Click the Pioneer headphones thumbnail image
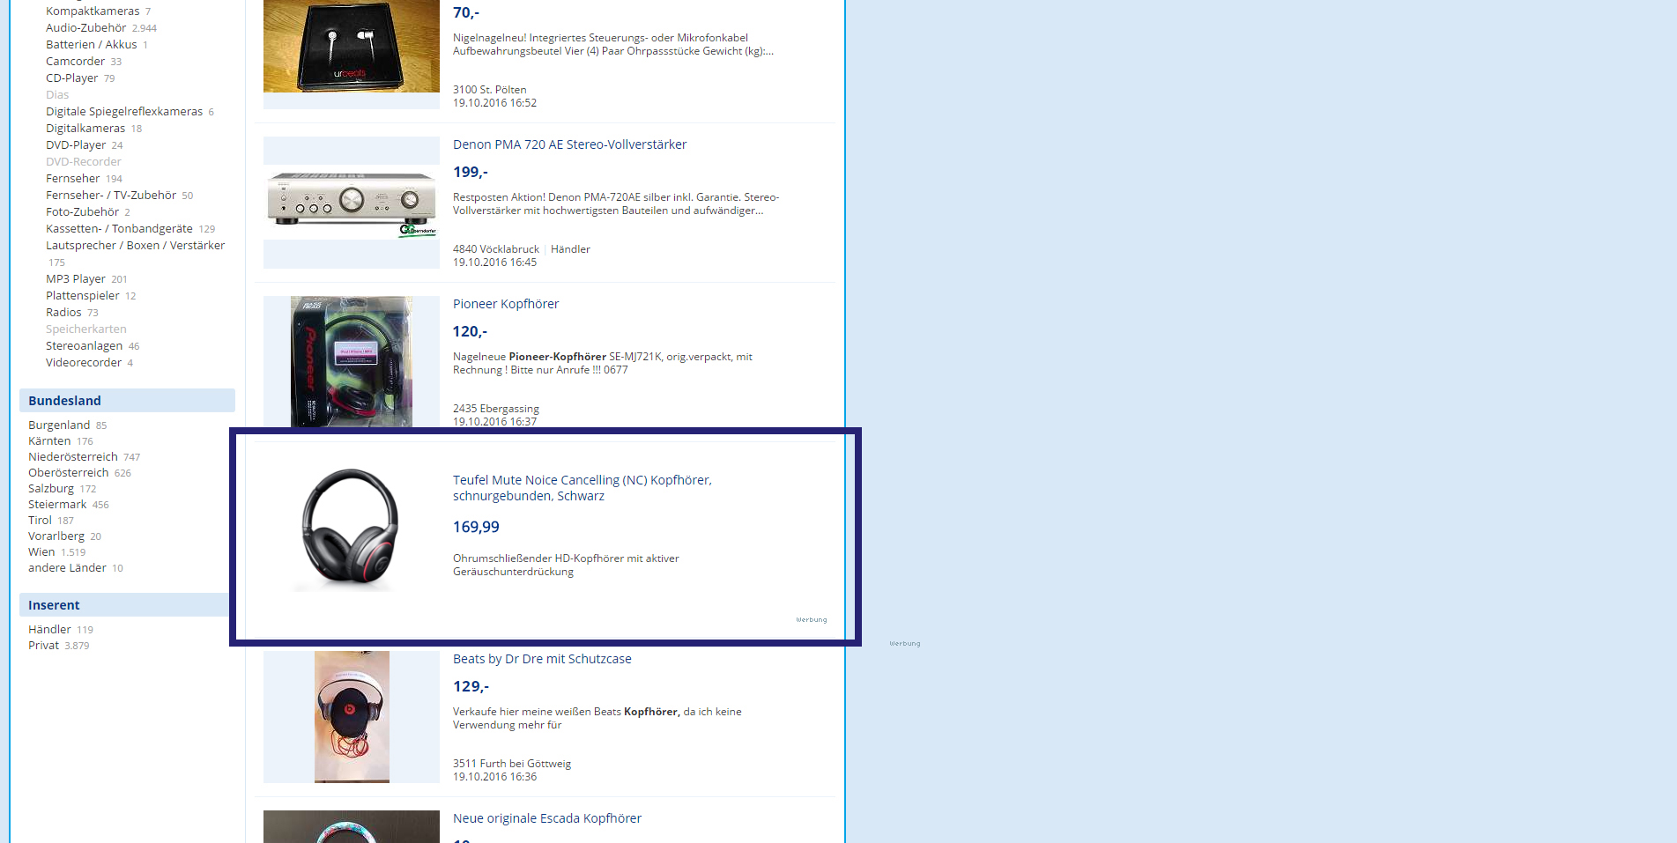Screen dimensions: 1677x843 pos(351,362)
